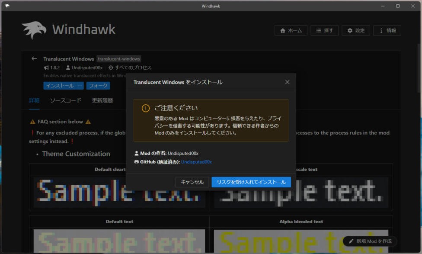
Task: Go back with the left arrow
Action: tap(34, 58)
